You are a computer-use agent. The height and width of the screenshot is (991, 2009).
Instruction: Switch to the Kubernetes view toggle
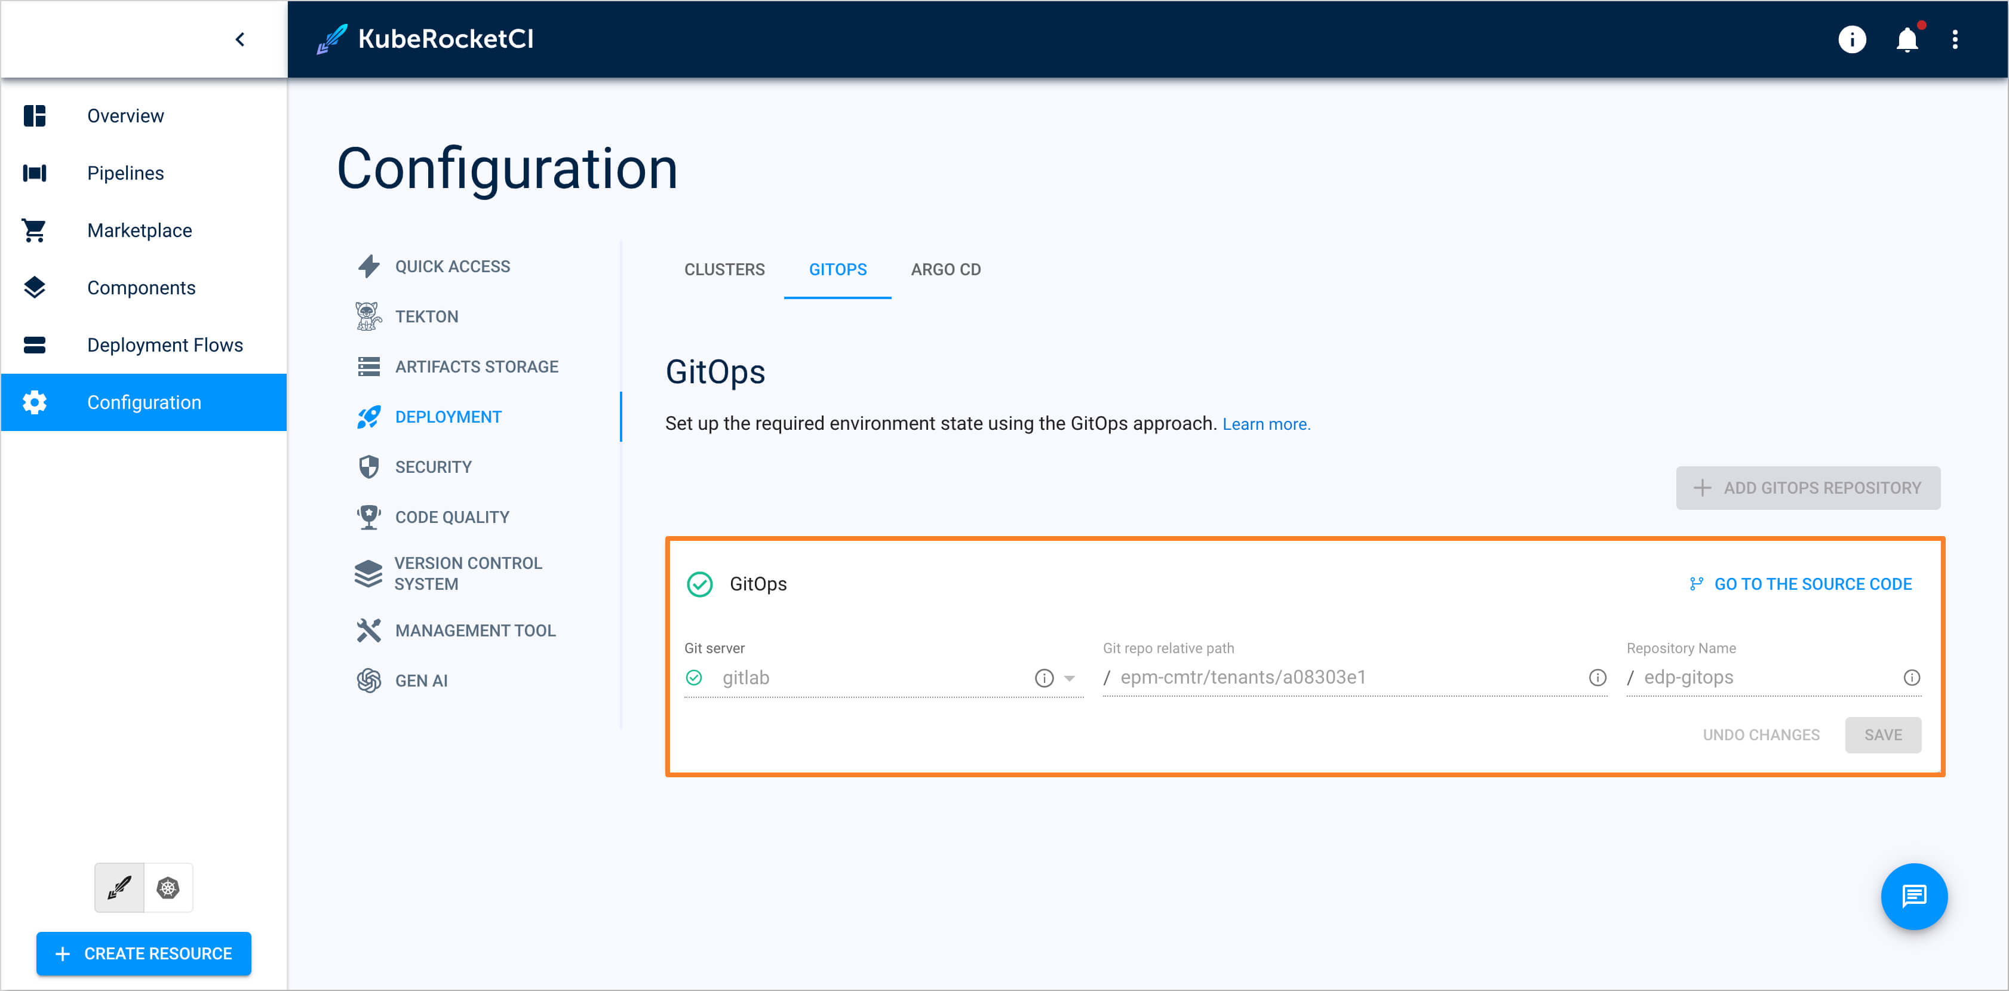tap(168, 887)
